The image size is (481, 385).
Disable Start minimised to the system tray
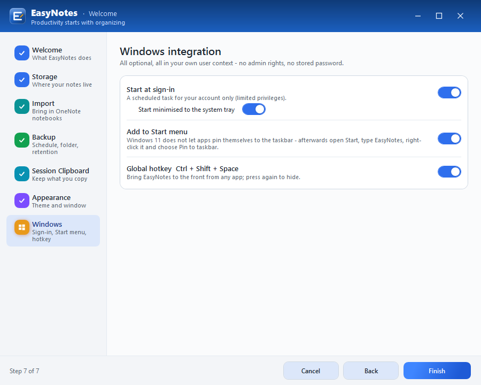point(254,109)
